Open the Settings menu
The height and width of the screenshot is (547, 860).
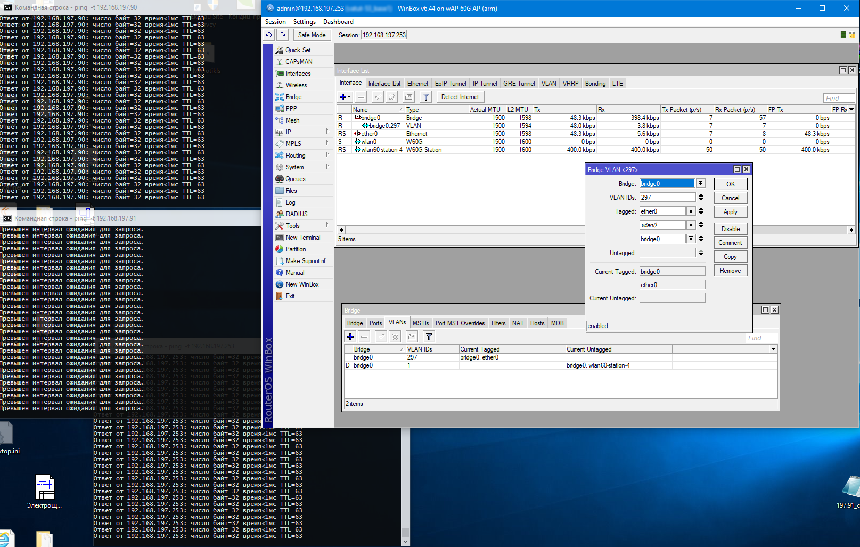pos(304,22)
